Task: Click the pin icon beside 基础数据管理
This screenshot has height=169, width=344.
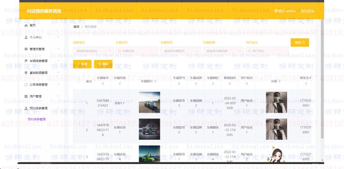Action: click(26, 73)
